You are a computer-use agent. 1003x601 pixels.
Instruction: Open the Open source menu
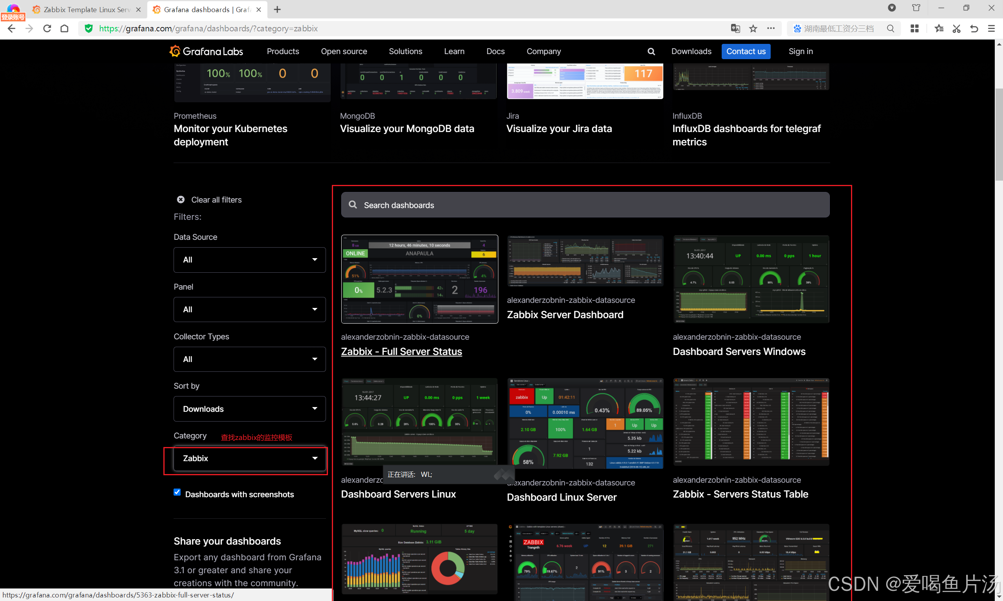click(x=344, y=51)
